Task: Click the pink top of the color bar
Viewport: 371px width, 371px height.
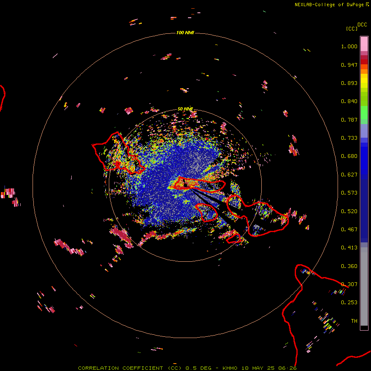Action: [x=364, y=44]
